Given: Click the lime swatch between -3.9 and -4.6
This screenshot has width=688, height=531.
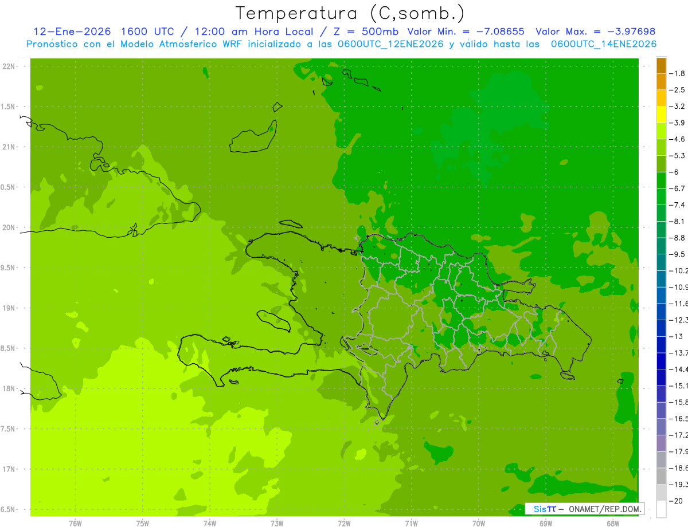Looking at the screenshot, I should pos(661,131).
